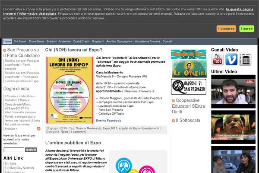The width and height of the screenshot is (259, 173).
Task: Open the Evento Facebook link
Action: tap(108, 121)
